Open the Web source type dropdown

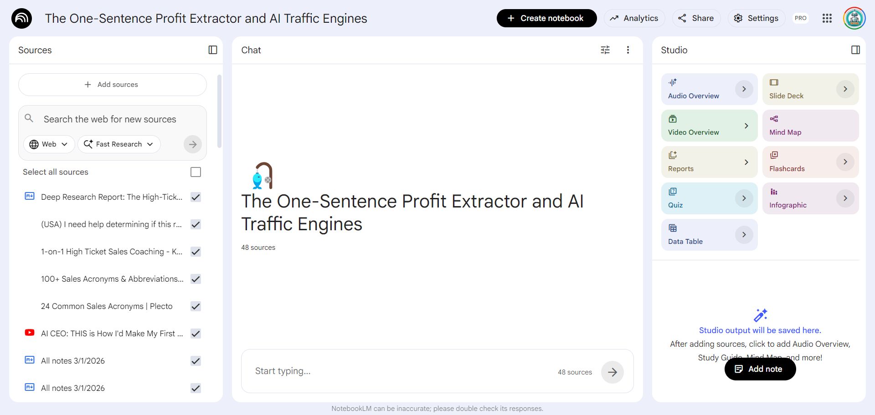point(49,144)
